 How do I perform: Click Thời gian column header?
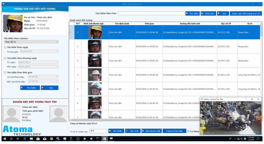pos(149,24)
